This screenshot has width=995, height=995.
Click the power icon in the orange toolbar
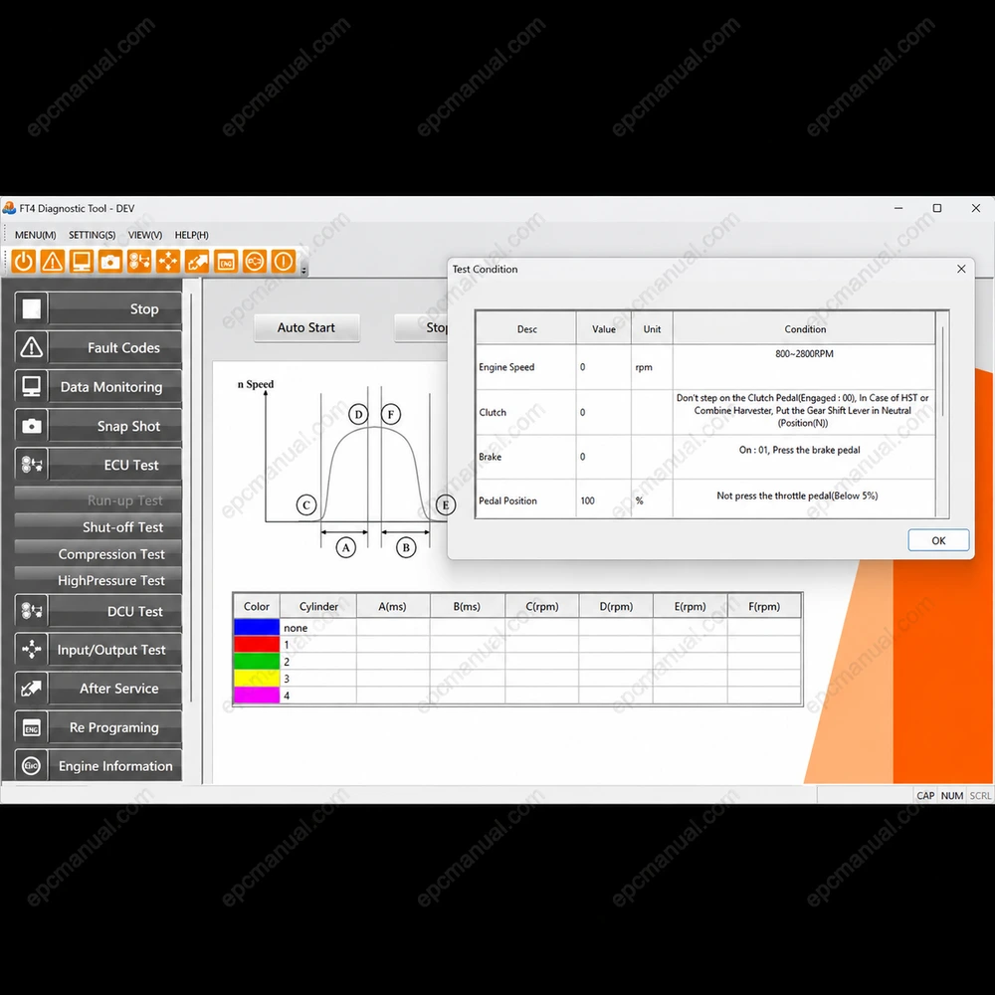[24, 261]
